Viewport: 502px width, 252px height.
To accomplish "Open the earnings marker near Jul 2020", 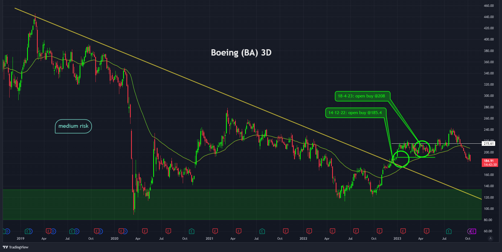I will click(x=168, y=231).
